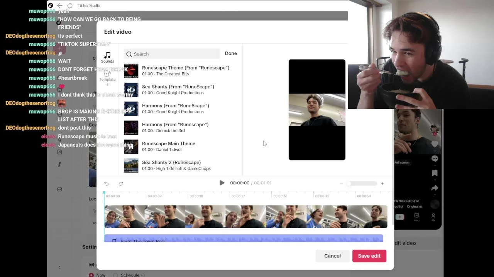Click the Inbox icon in phone preview
Viewport: 494px width, 277px height.
(416, 217)
